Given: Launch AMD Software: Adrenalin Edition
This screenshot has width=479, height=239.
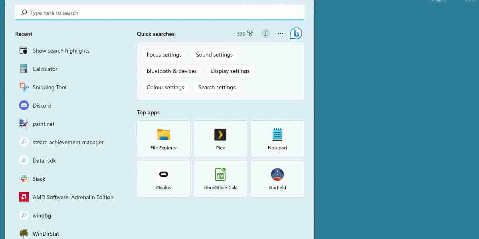Looking at the screenshot, I should coord(73,197).
